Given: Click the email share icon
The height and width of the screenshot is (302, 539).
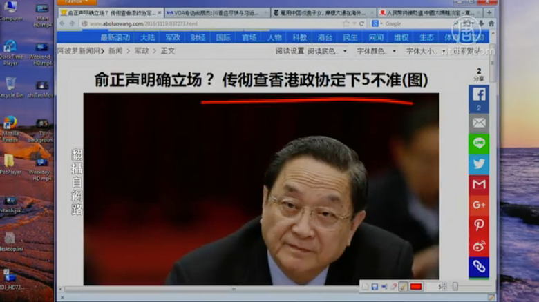Looking at the screenshot, I should coord(478,123).
